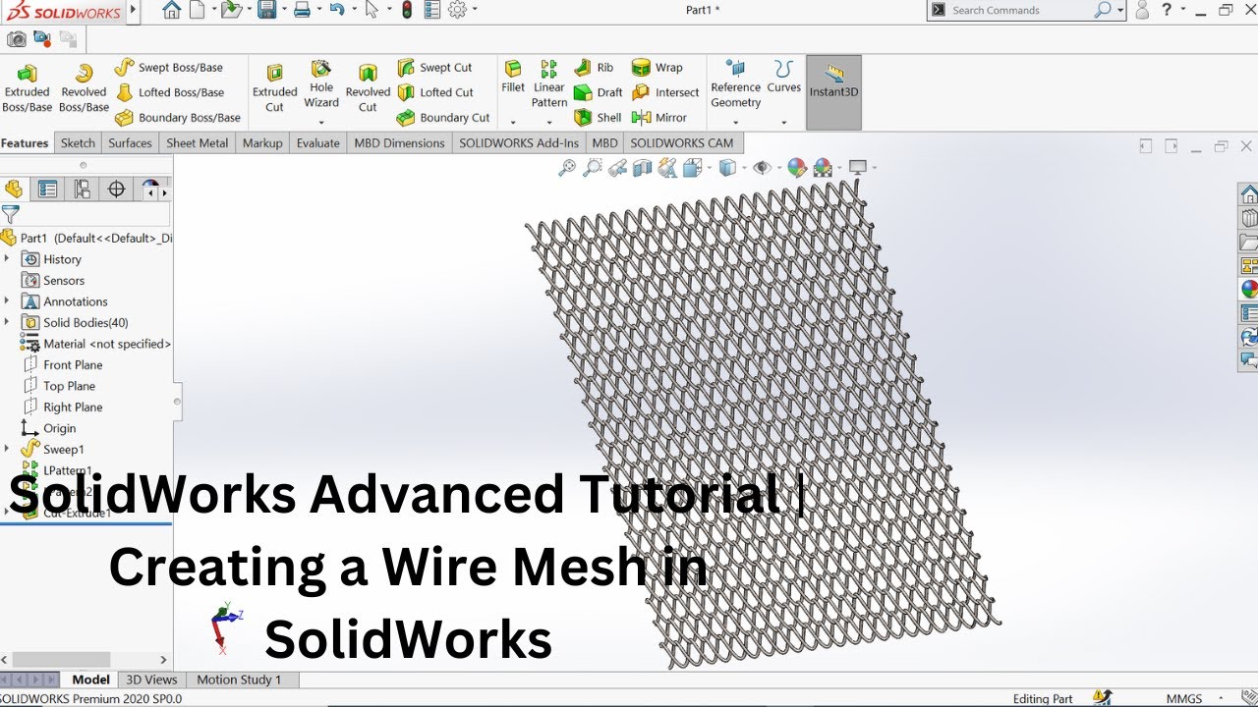Open the Motion Study 1 tab

(x=239, y=680)
